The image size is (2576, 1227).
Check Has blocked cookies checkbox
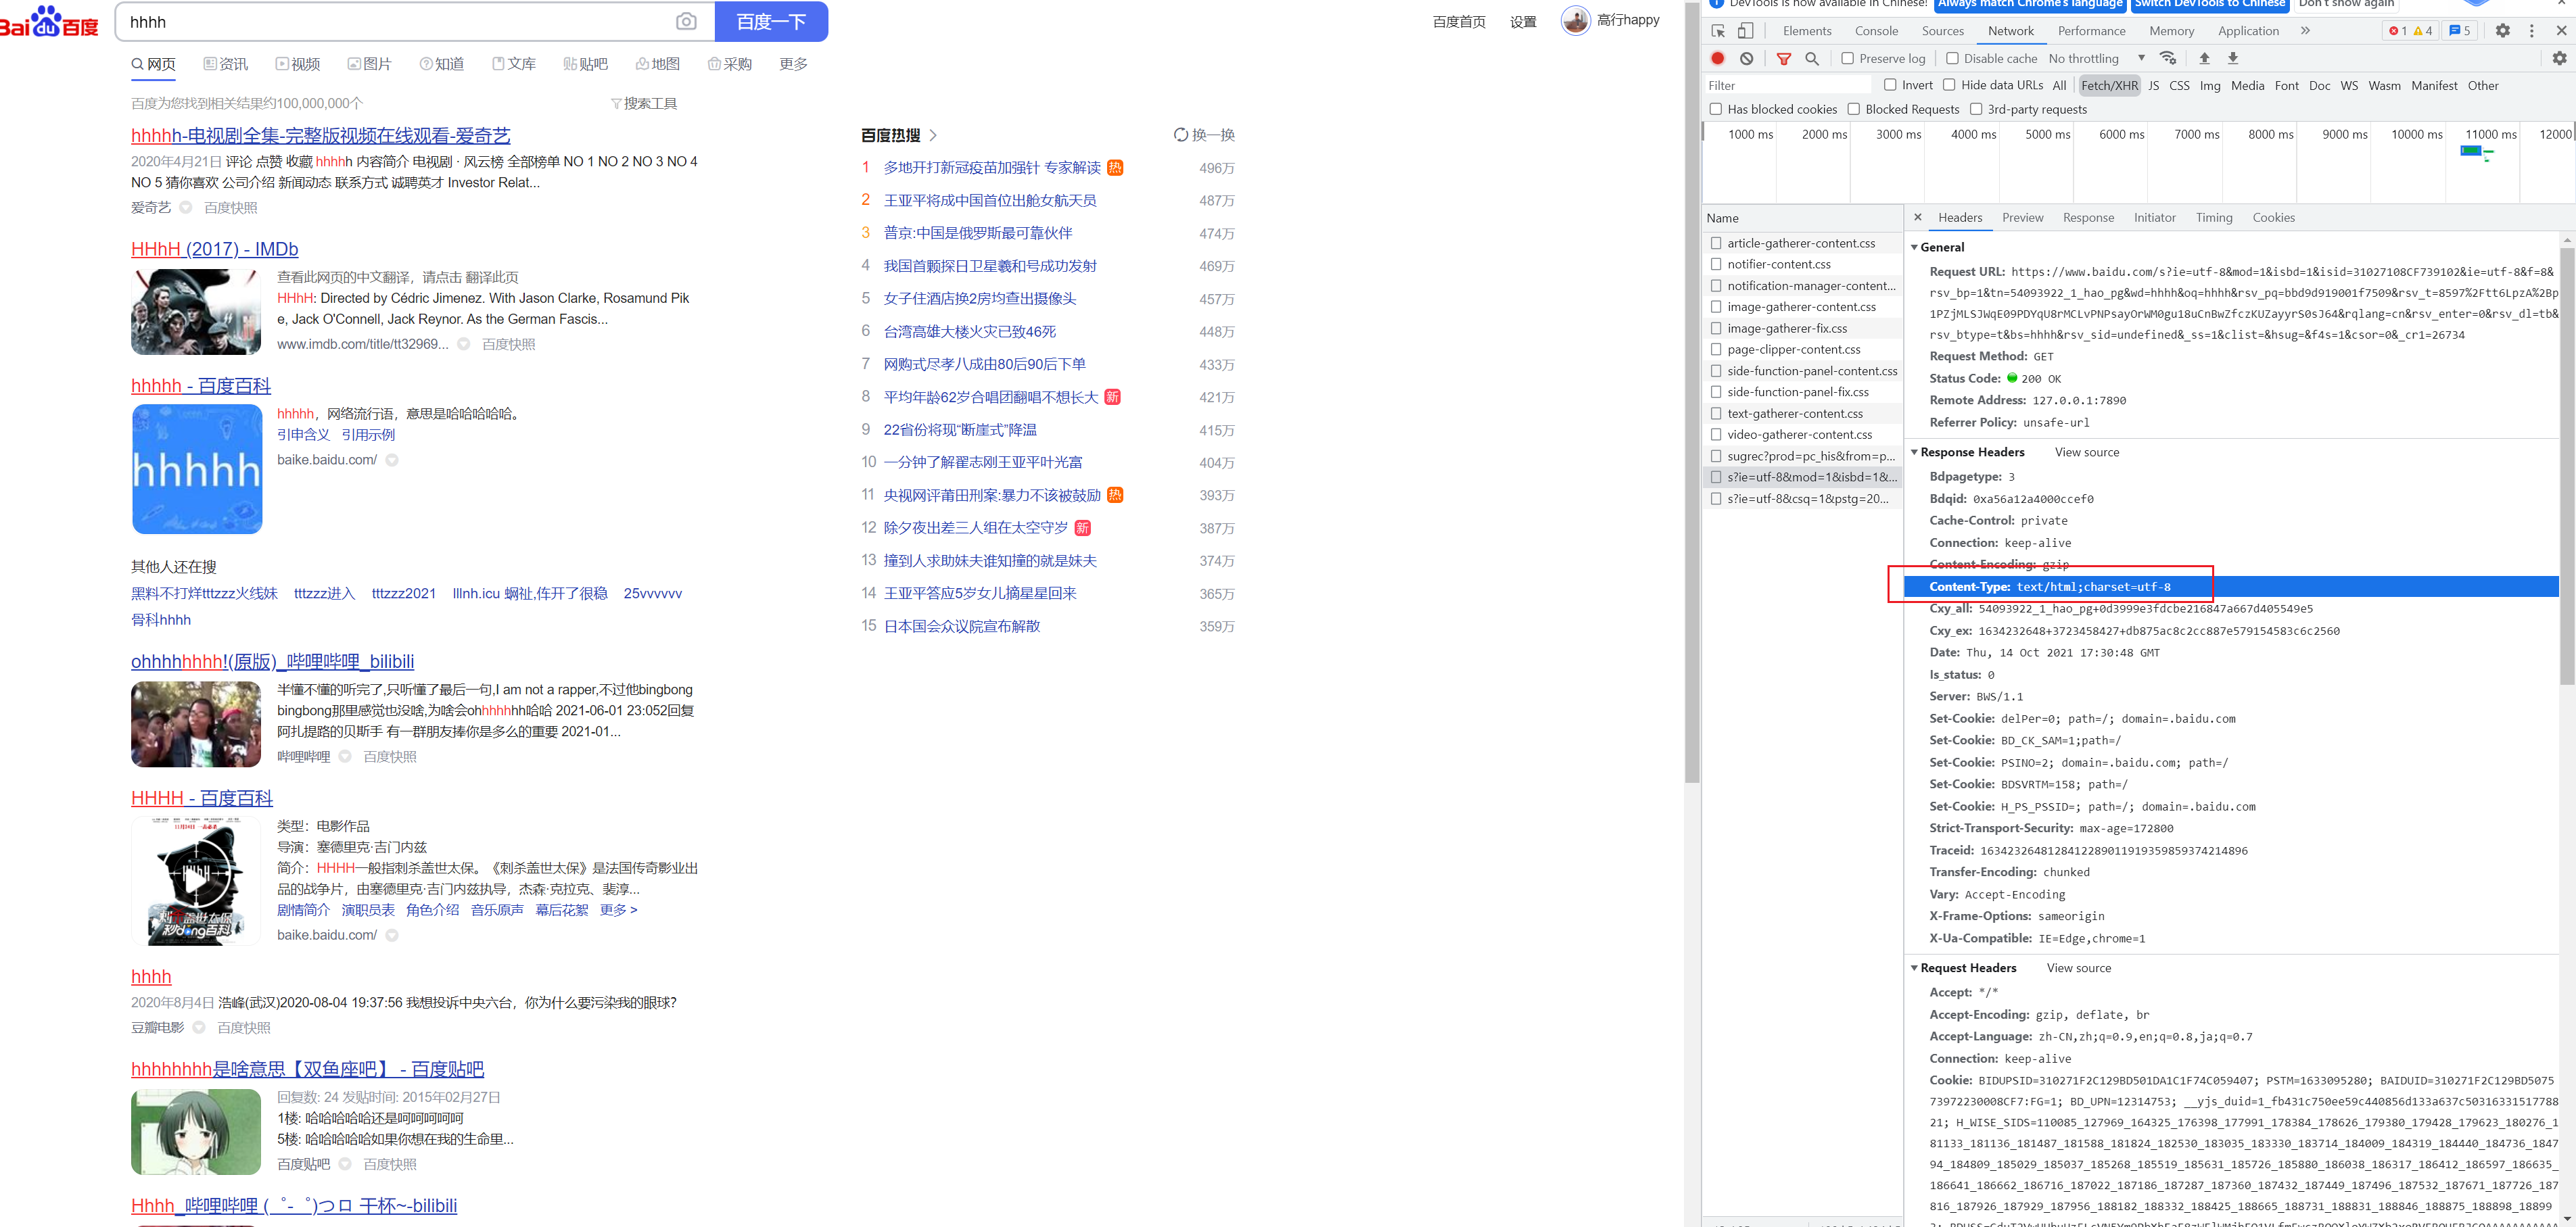(1716, 109)
